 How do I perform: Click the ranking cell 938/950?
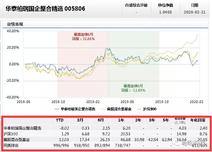coord(82,145)
